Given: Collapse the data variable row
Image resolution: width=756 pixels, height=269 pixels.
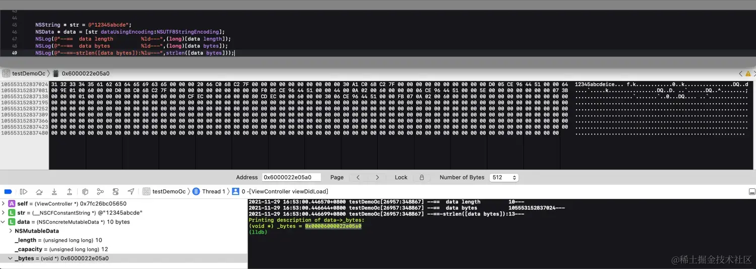Looking at the screenshot, I should pos(4,222).
